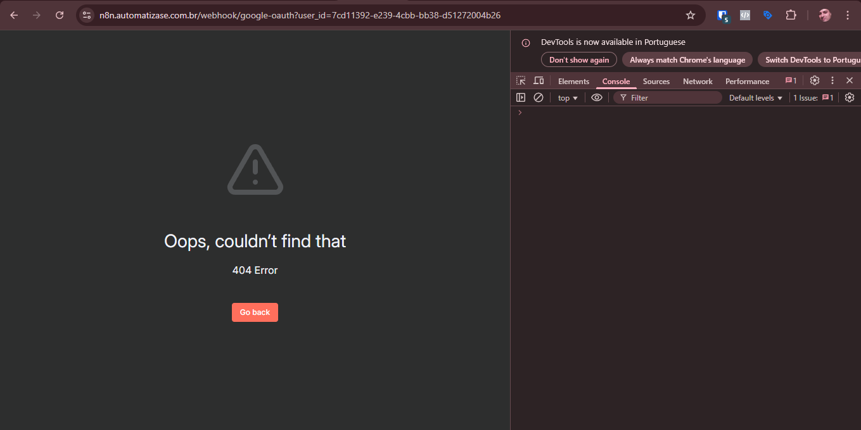The image size is (861, 430).
Task: Open Chrome's three-dot main menu
Action: point(848,15)
